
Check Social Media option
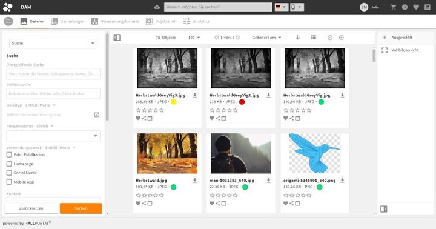(9, 173)
